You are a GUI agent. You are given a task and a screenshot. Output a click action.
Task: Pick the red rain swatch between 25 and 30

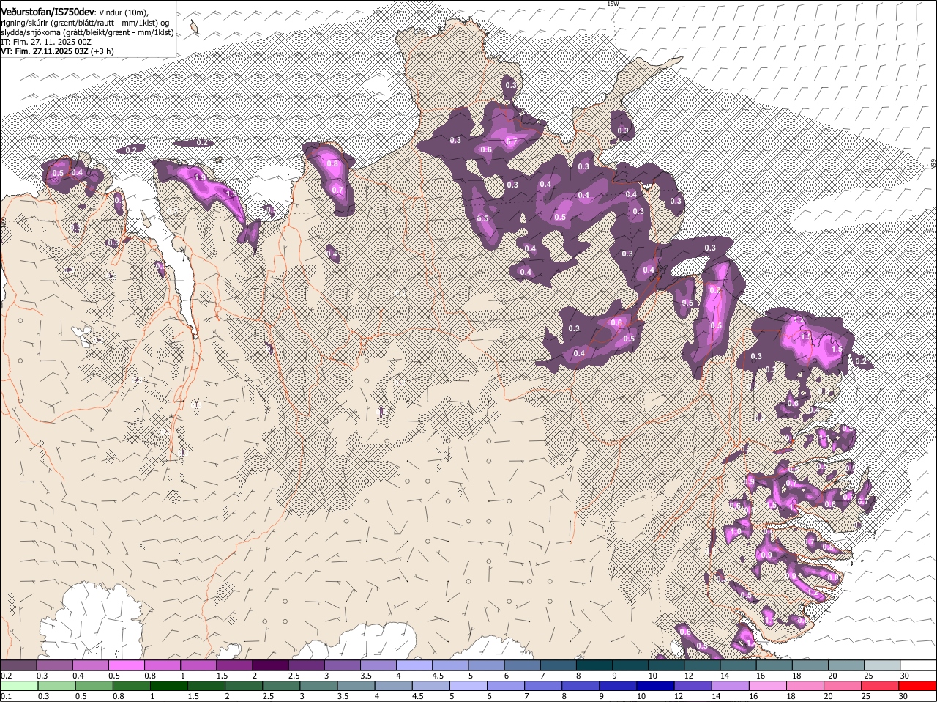(x=881, y=686)
